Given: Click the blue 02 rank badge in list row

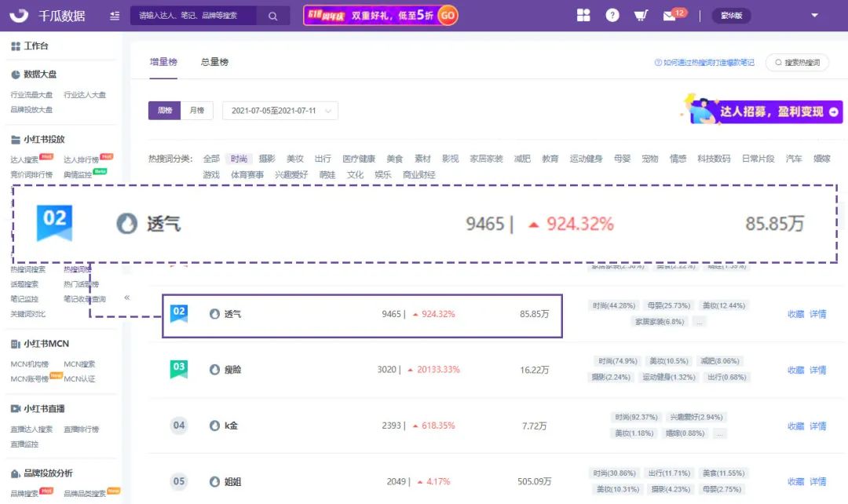Looking at the screenshot, I should [x=179, y=314].
